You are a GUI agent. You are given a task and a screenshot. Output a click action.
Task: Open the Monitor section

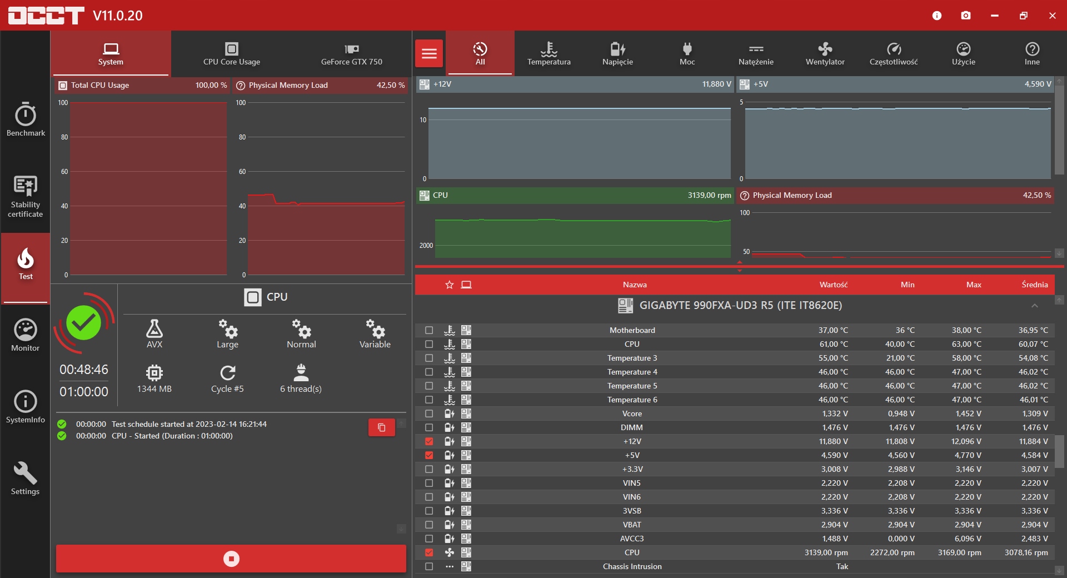click(x=26, y=335)
